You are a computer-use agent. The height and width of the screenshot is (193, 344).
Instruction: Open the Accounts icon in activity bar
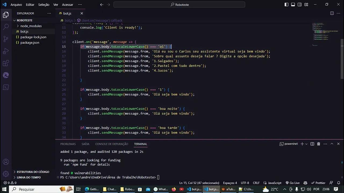(6, 162)
